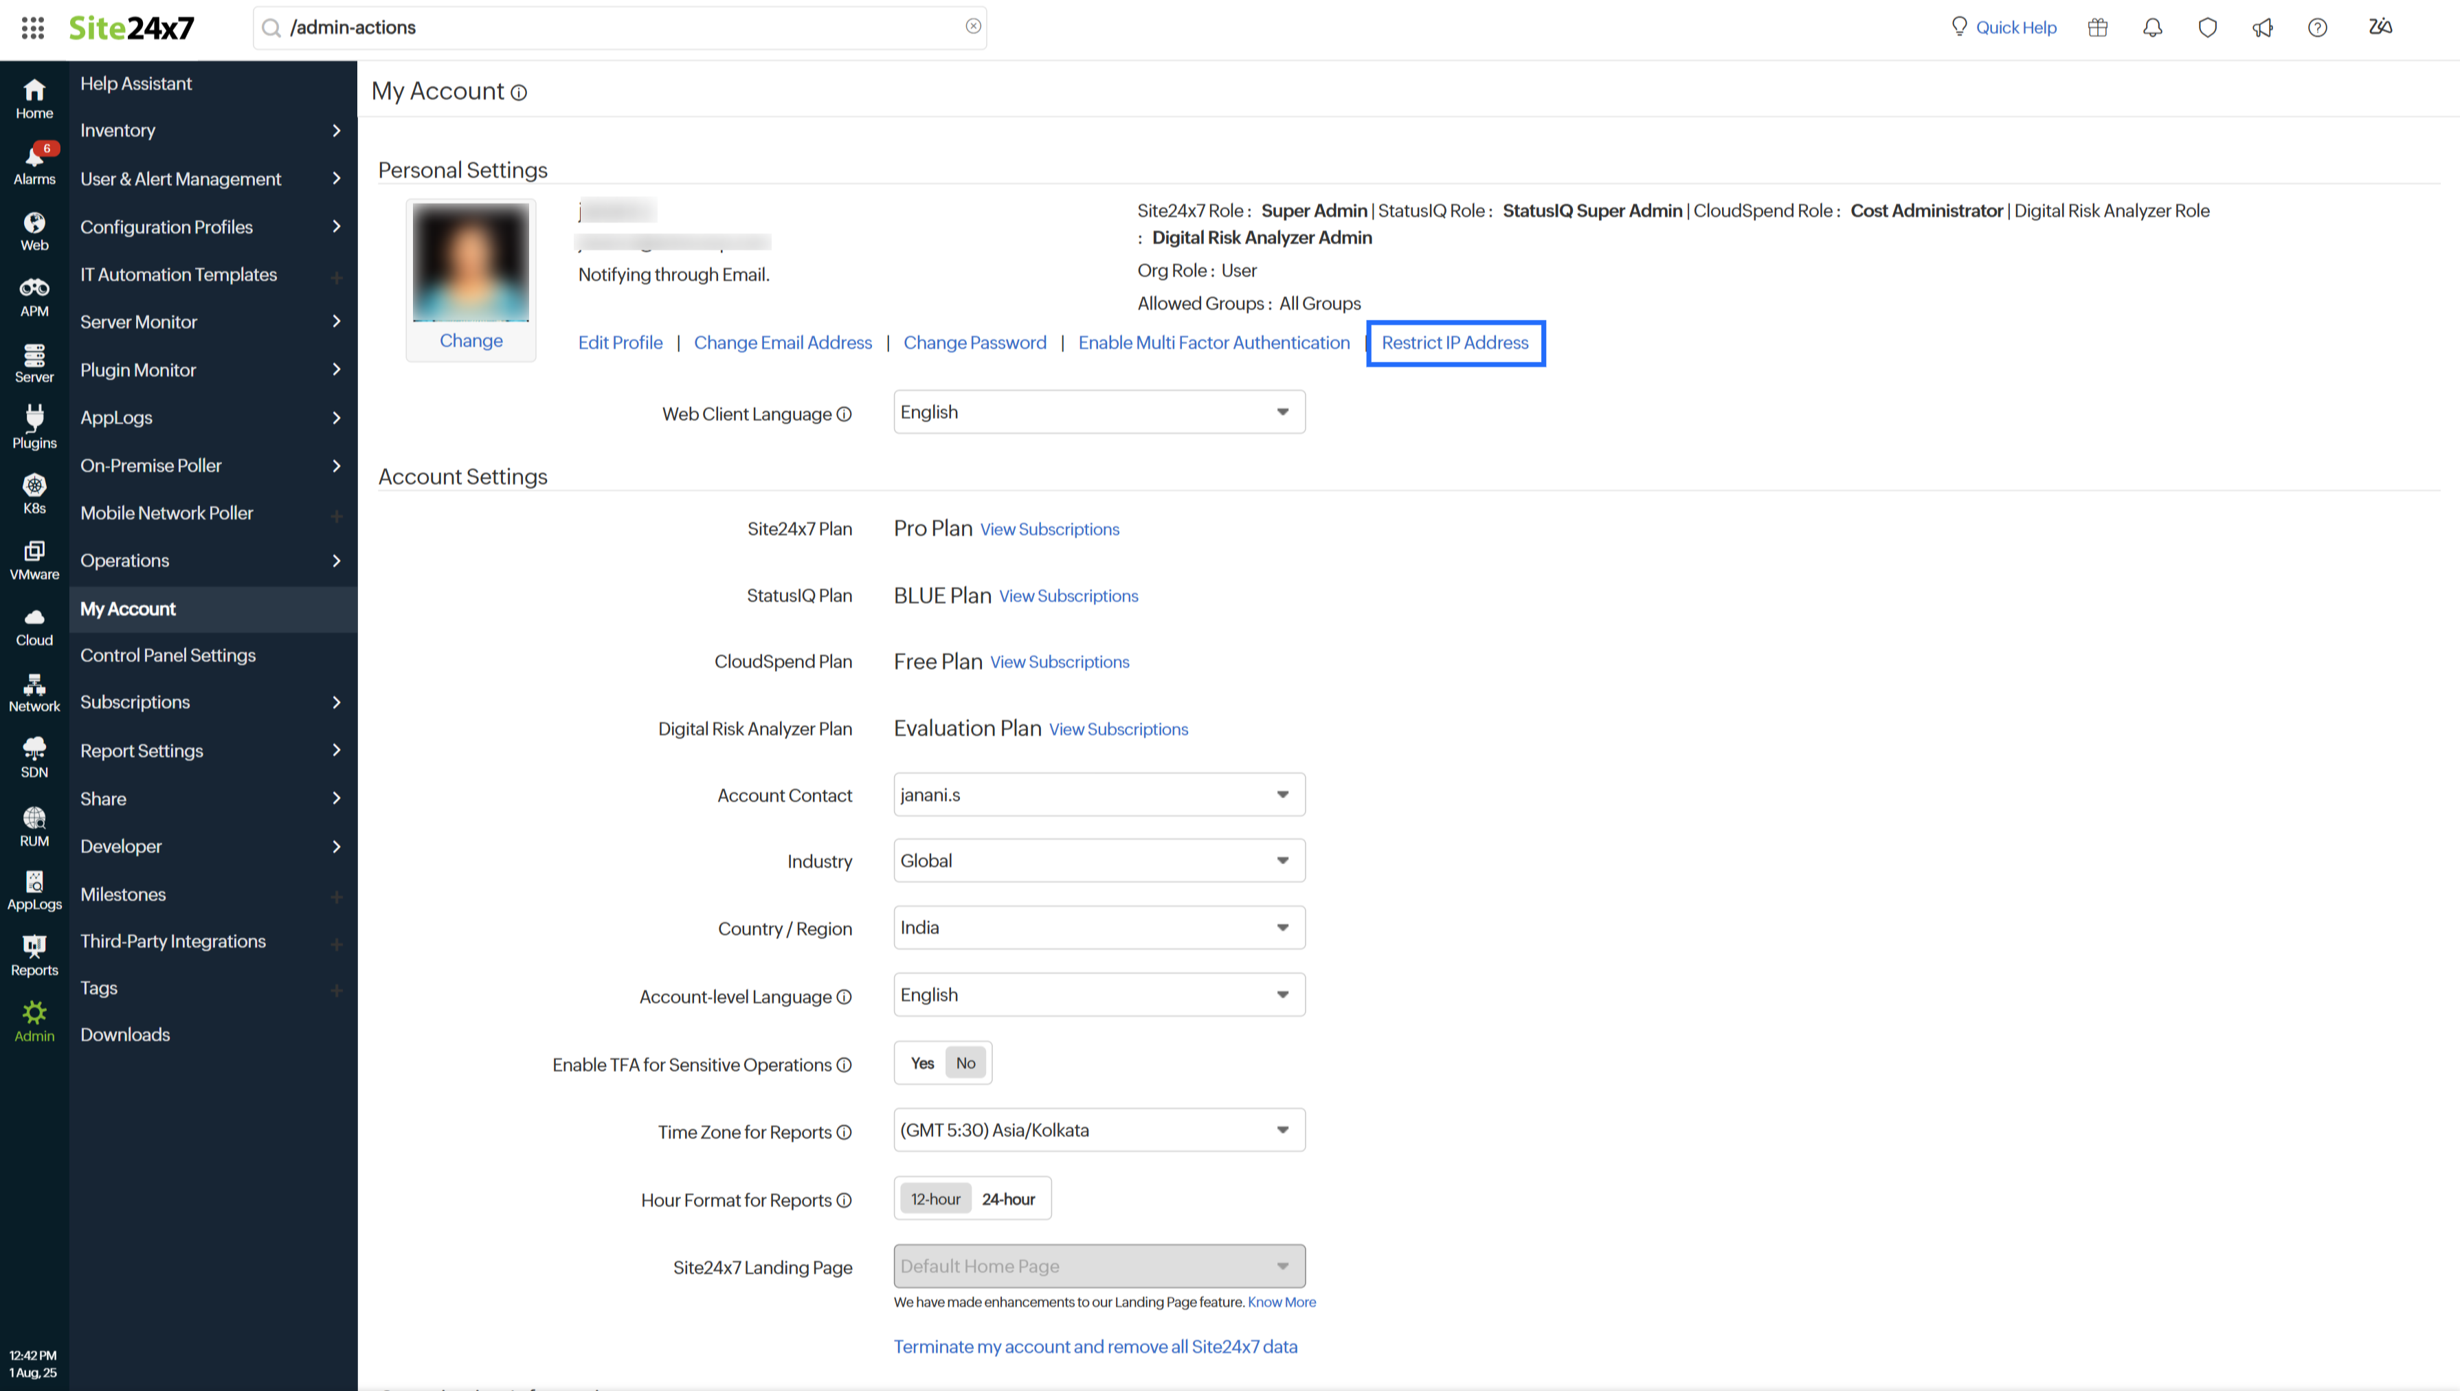Open the Downloads menu item

[x=125, y=1034]
